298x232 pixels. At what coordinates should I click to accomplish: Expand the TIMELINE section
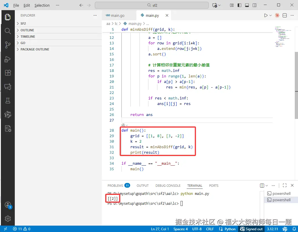[58, 37]
